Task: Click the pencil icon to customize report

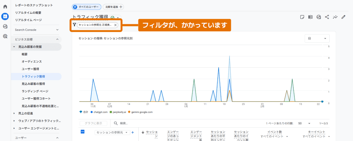Action: pyautogui.click(x=343, y=17)
